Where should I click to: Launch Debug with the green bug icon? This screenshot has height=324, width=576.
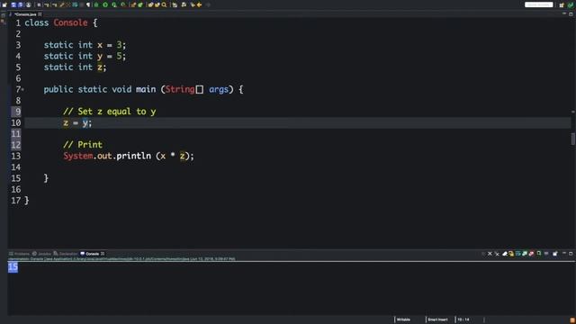[96, 4]
